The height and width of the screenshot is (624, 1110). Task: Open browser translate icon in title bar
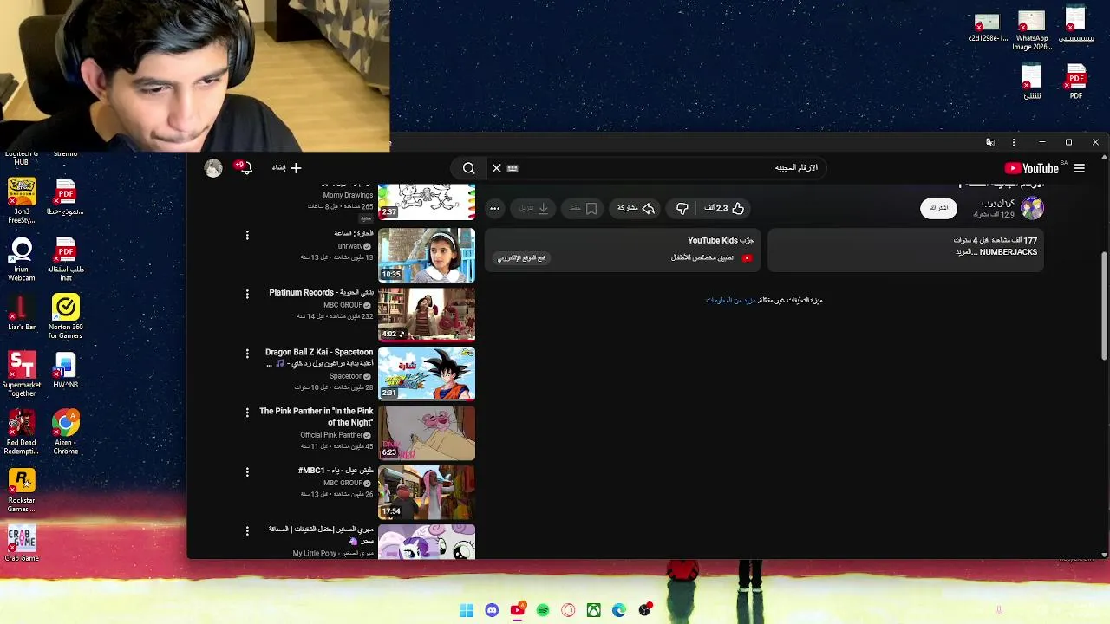[x=990, y=142]
